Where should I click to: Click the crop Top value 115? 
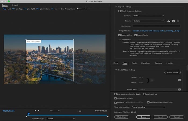[25, 9]
